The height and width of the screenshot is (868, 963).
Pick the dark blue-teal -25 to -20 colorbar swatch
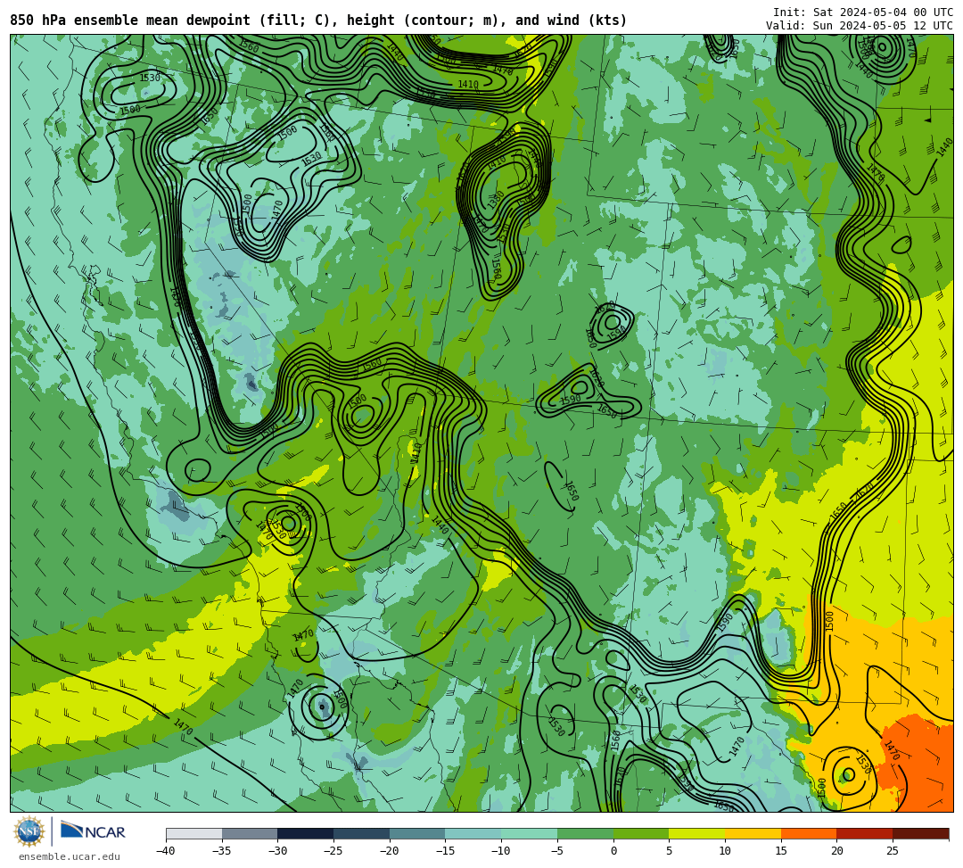click(362, 833)
